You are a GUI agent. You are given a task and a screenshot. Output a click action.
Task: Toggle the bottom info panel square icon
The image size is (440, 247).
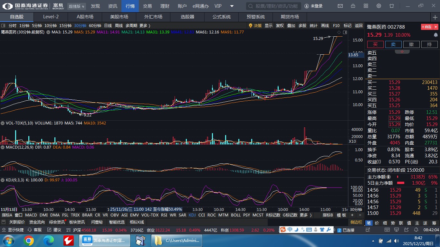pos(4,222)
